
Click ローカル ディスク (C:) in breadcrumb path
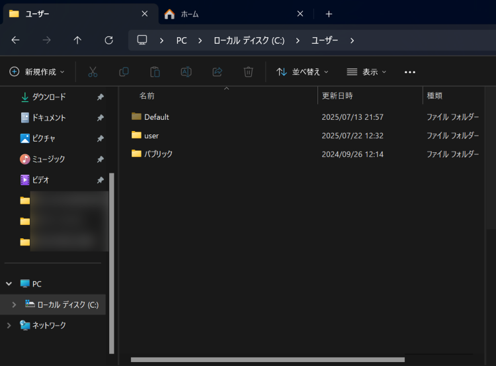point(249,40)
